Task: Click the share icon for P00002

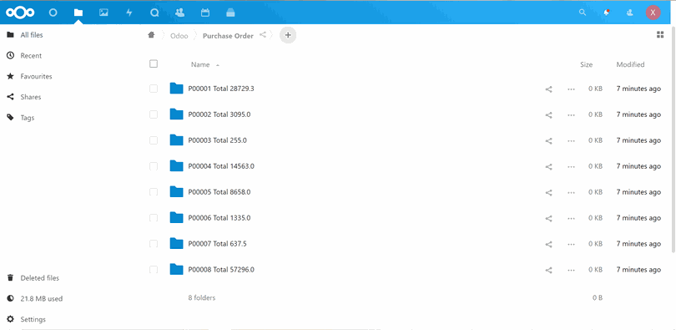Action: (549, 115)
